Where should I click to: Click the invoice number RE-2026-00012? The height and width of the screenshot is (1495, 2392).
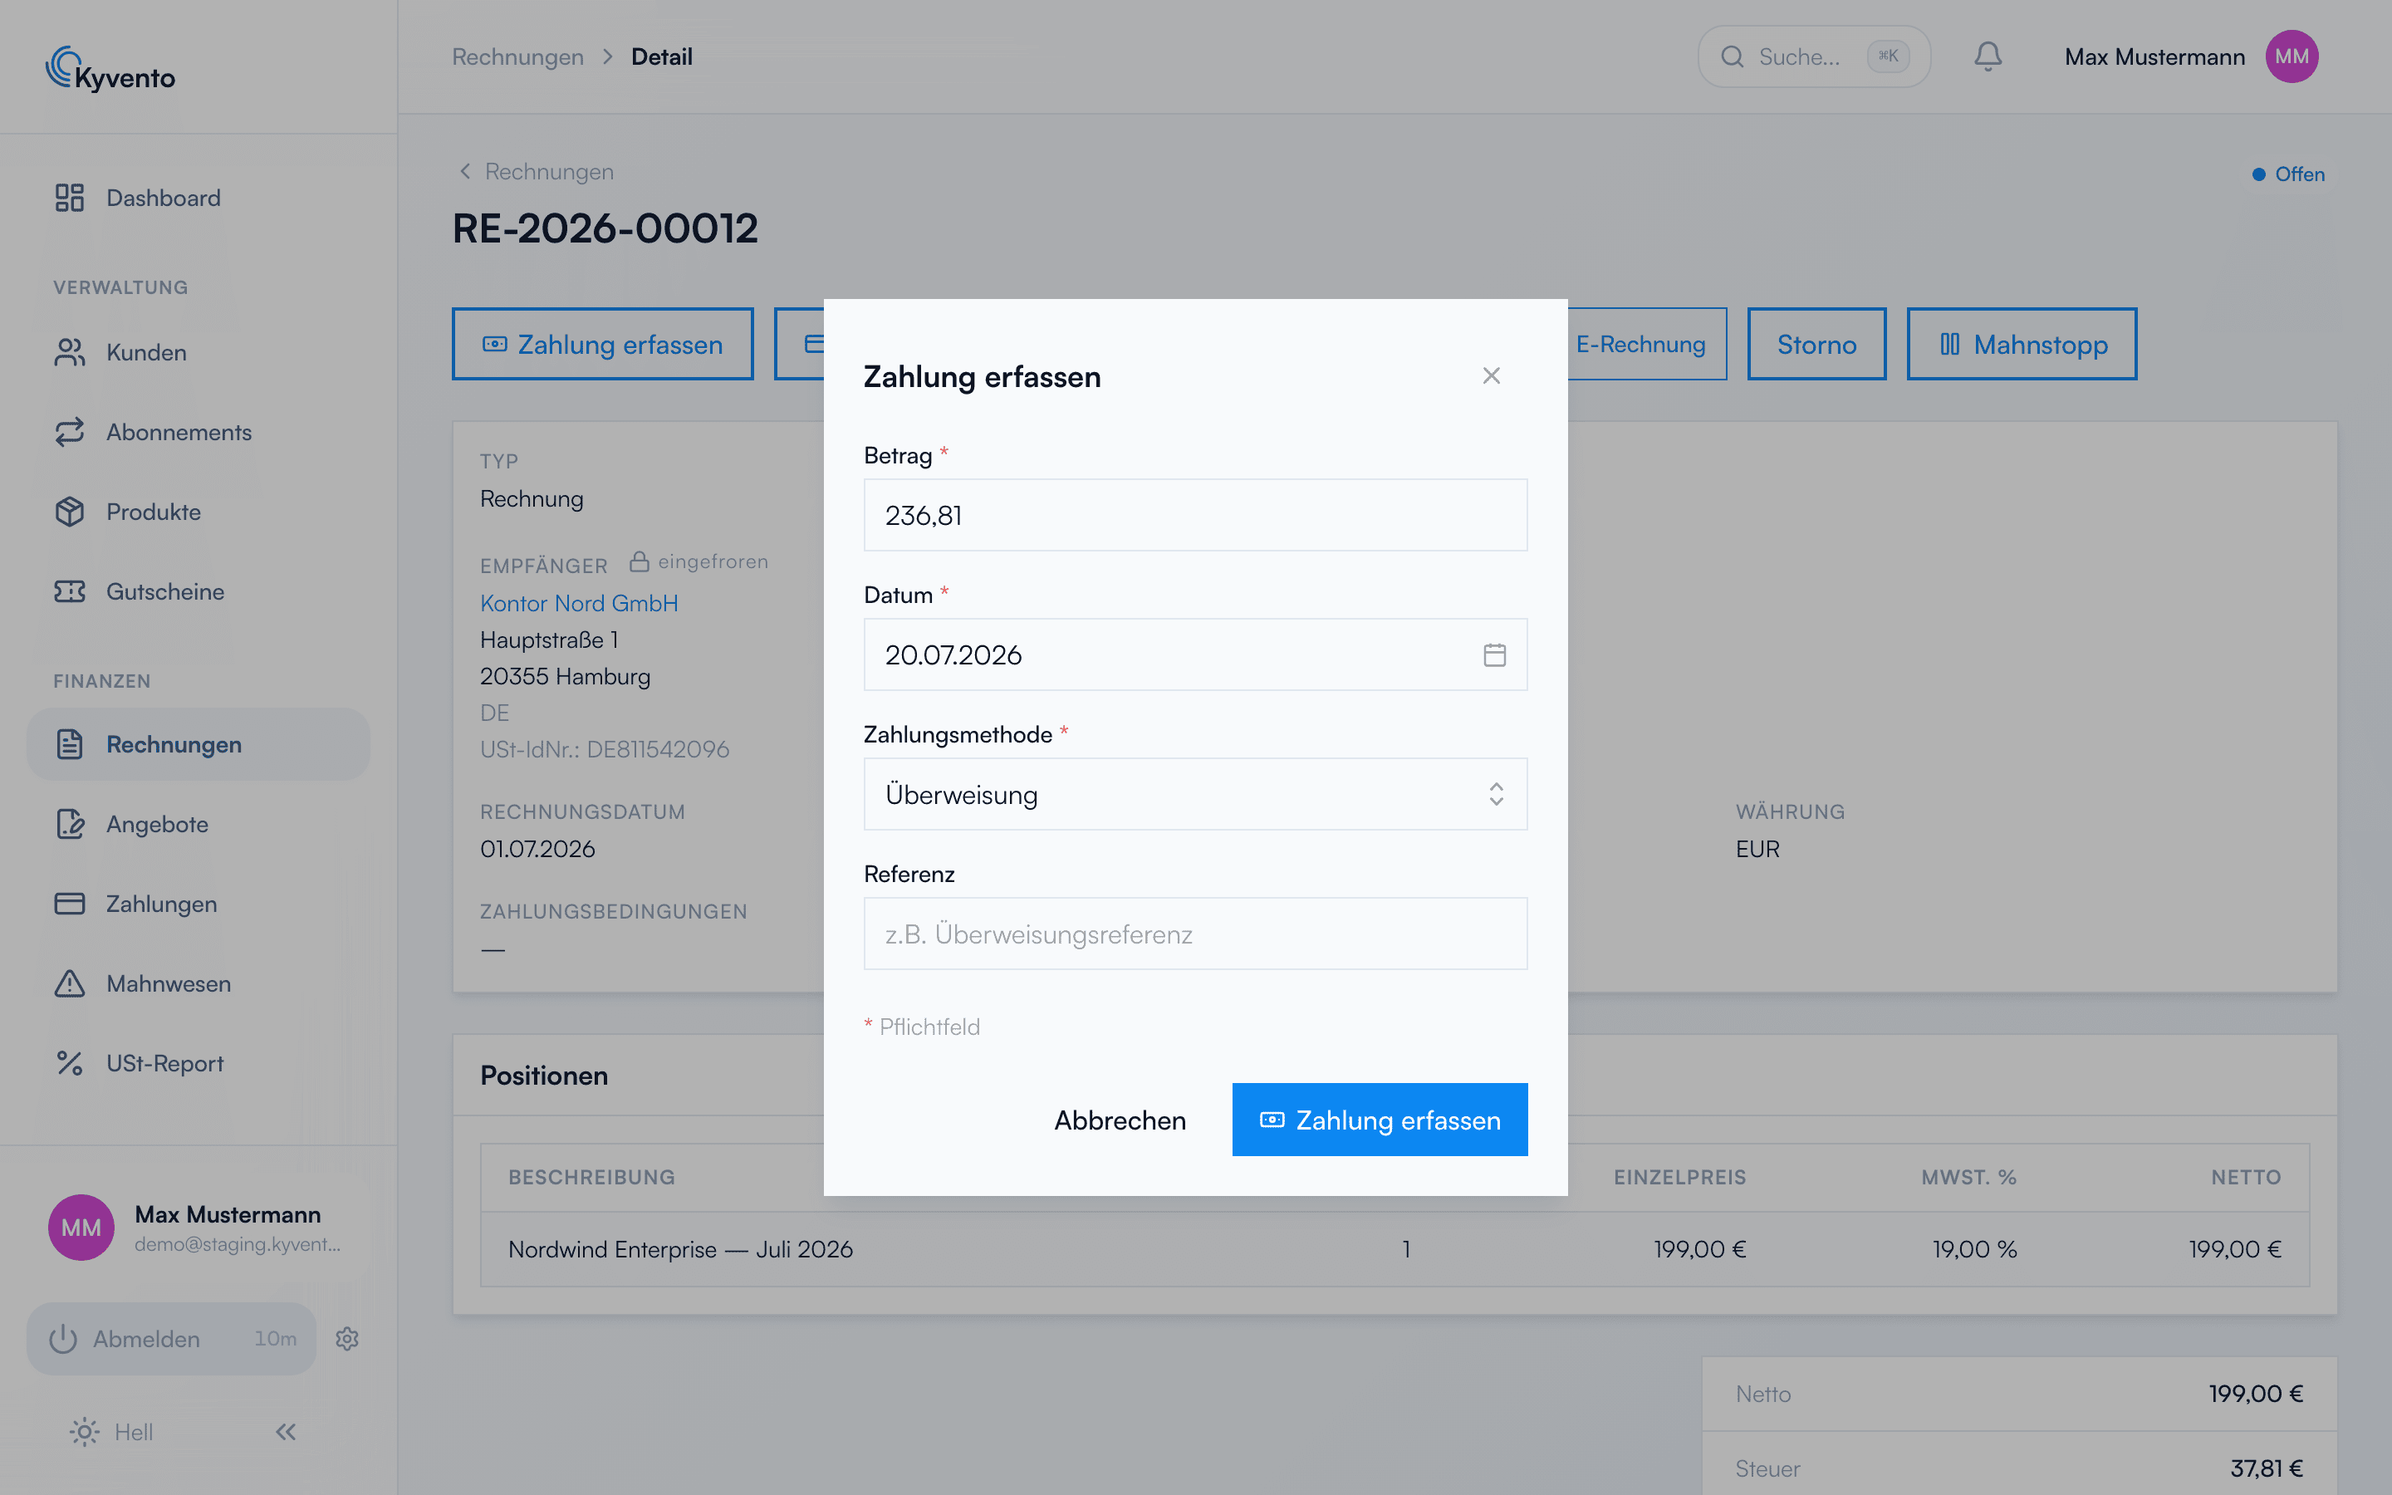tap(605, 228)
